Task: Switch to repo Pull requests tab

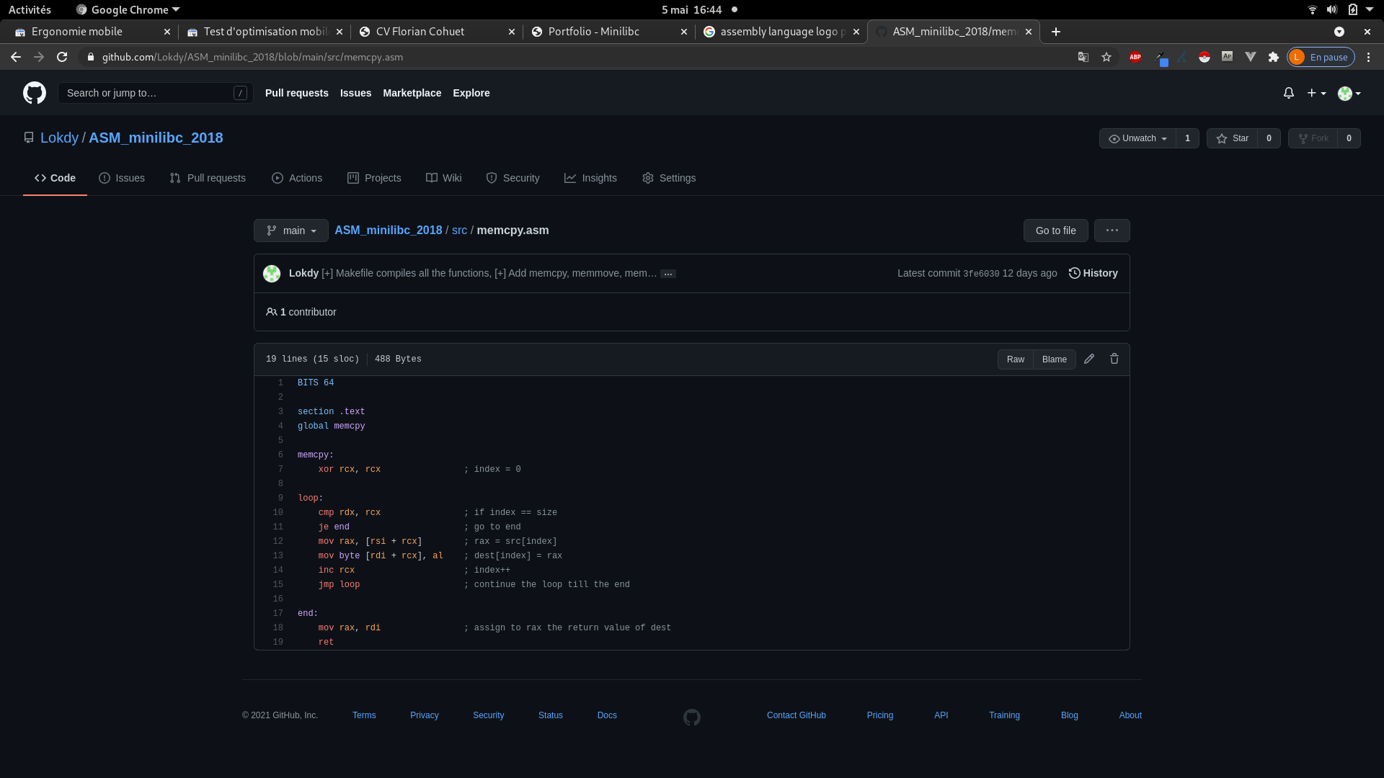Action: pos(208,178)
